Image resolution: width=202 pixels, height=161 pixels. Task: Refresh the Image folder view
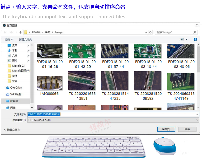pyautogui.click(x=150, y=32)
